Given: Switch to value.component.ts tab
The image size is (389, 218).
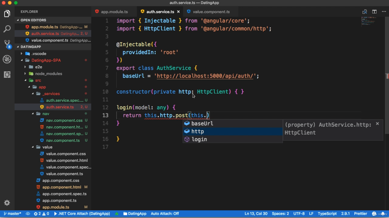Looking at the screenshot, I should coord(211,12).
